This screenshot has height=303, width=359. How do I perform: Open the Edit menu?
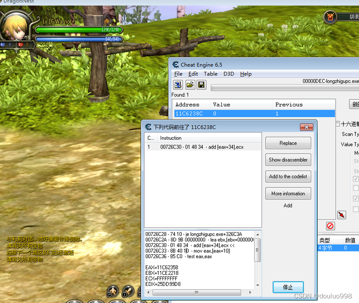[x=193, y=74]
